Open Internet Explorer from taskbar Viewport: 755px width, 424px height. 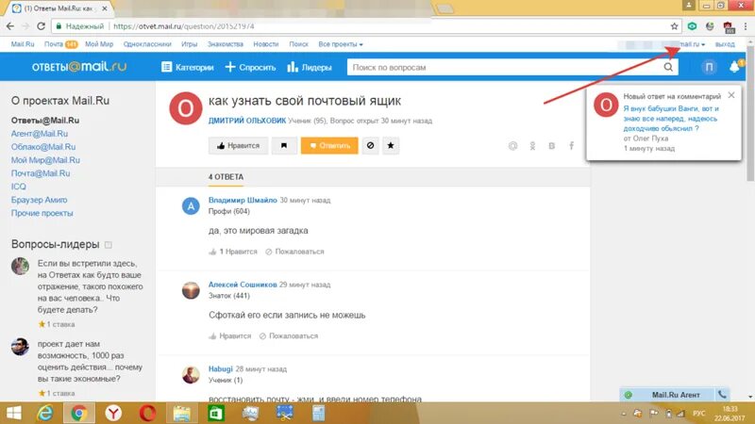point(45,413)
